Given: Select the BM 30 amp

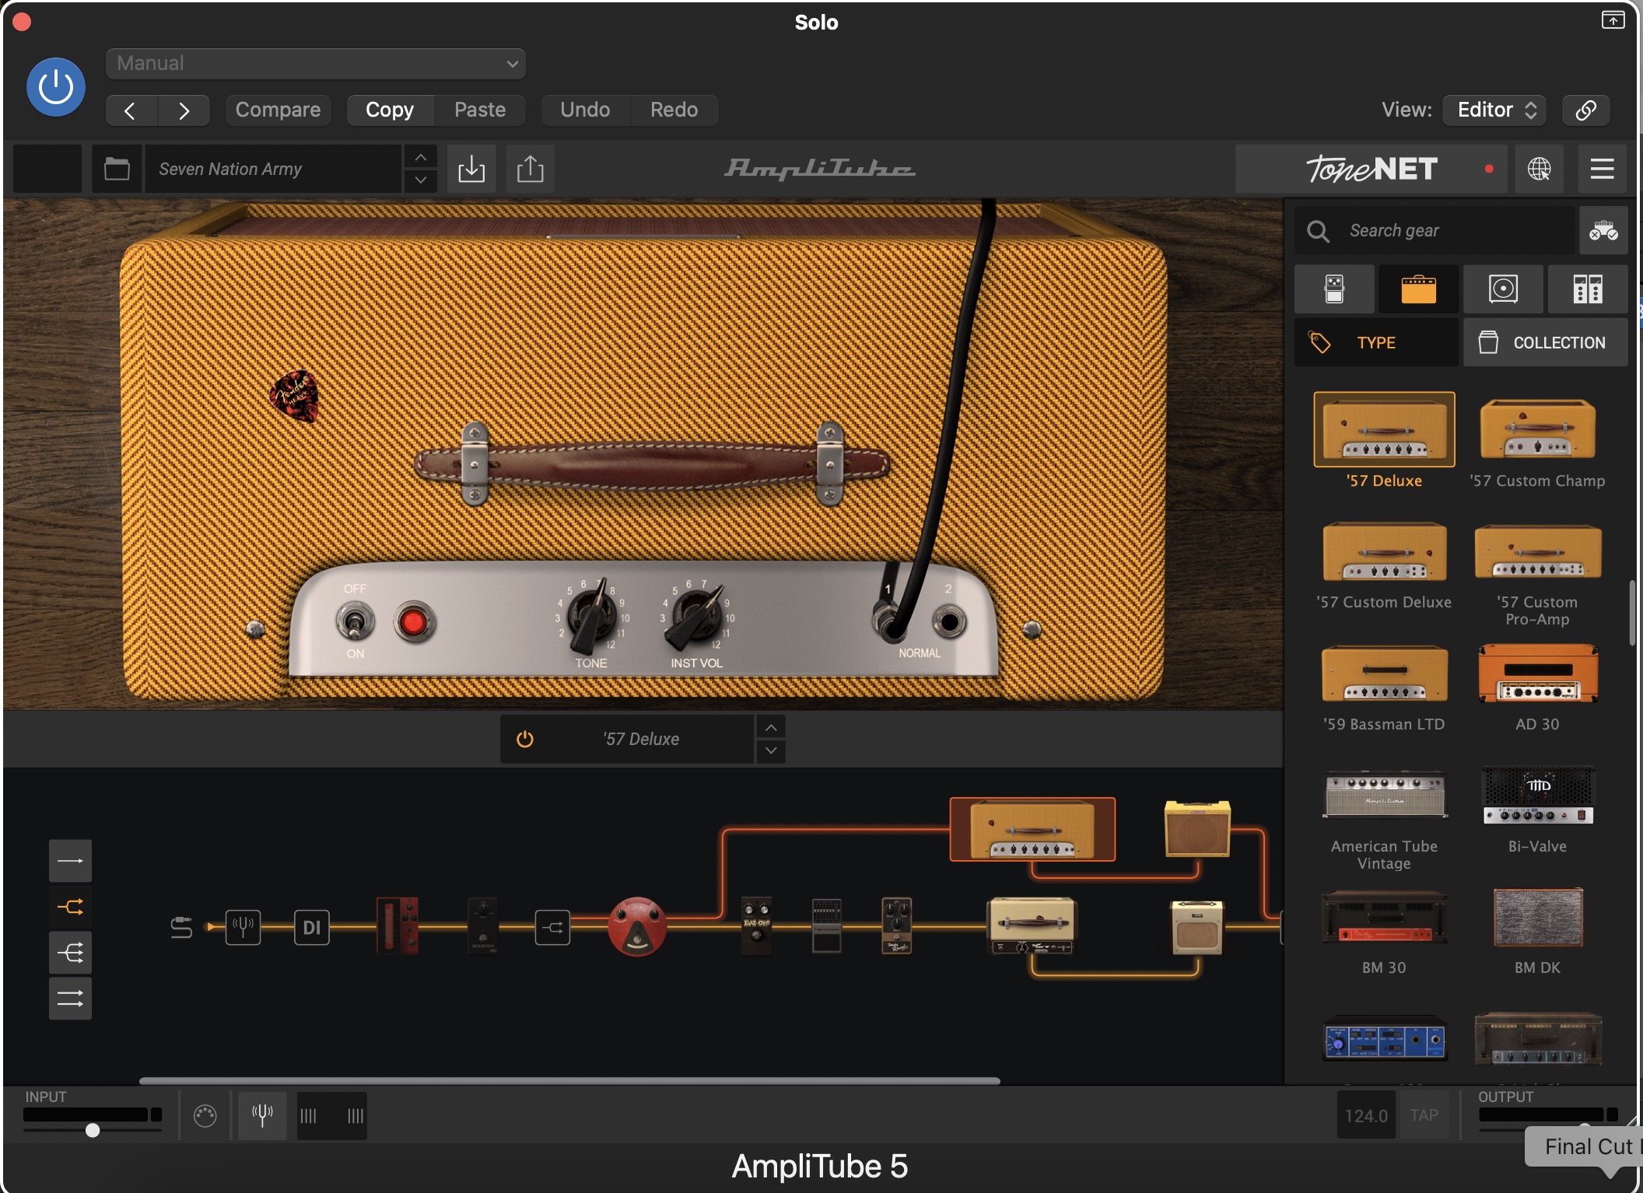Looking at the screenshot, I should (1384, 918).
